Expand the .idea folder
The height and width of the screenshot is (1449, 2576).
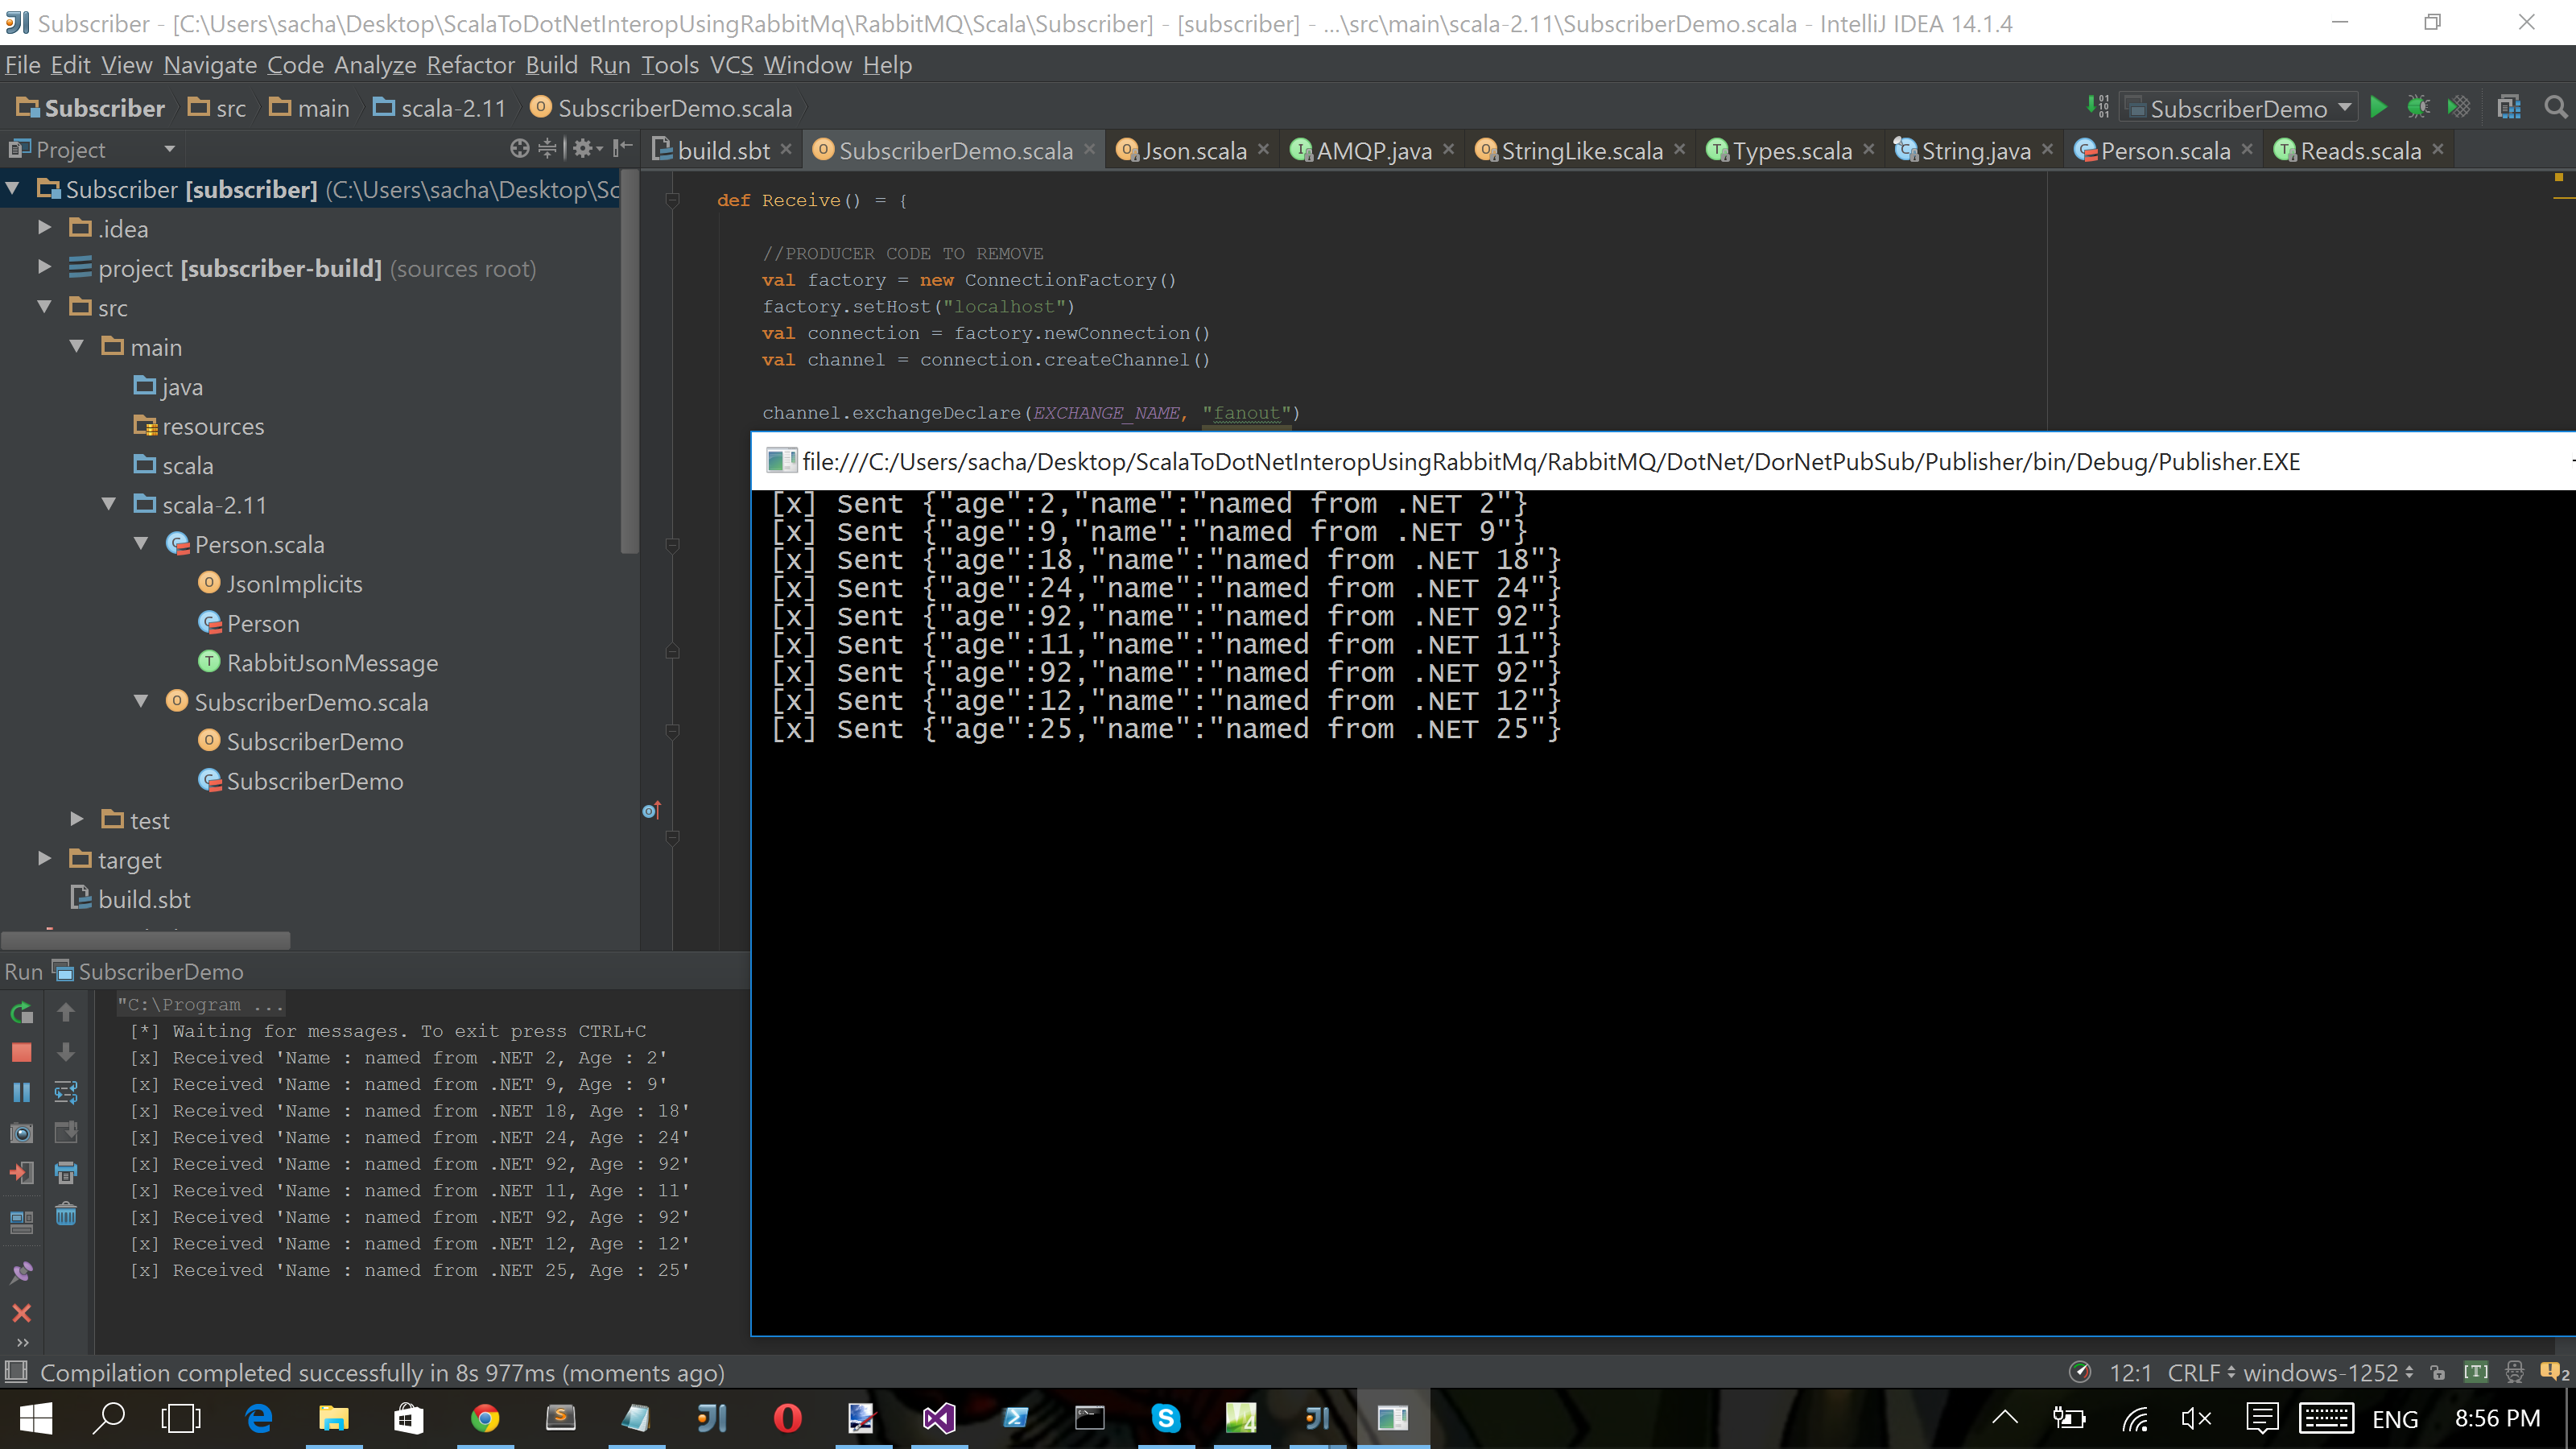(44, 228)
